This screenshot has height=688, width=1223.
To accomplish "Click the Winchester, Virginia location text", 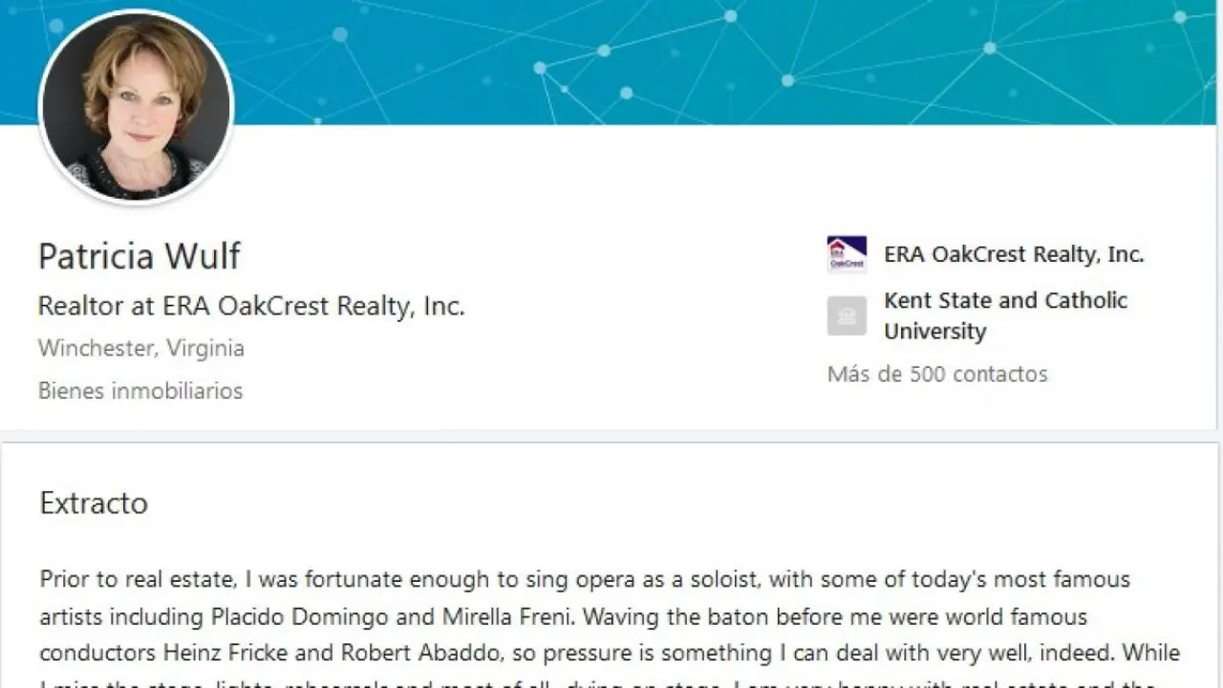I will pos(141,348).
